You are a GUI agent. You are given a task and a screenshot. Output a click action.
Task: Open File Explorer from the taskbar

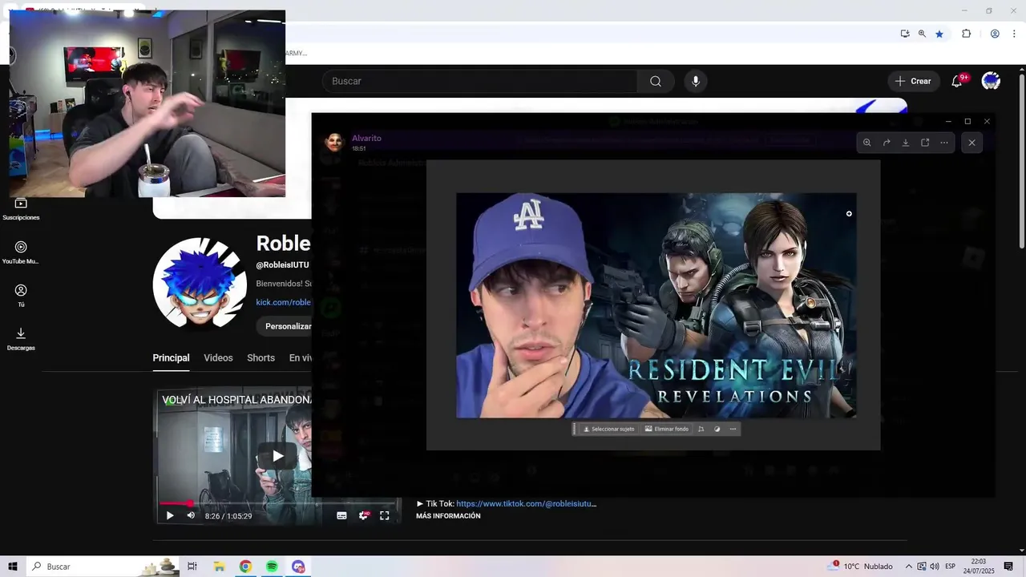219,567
